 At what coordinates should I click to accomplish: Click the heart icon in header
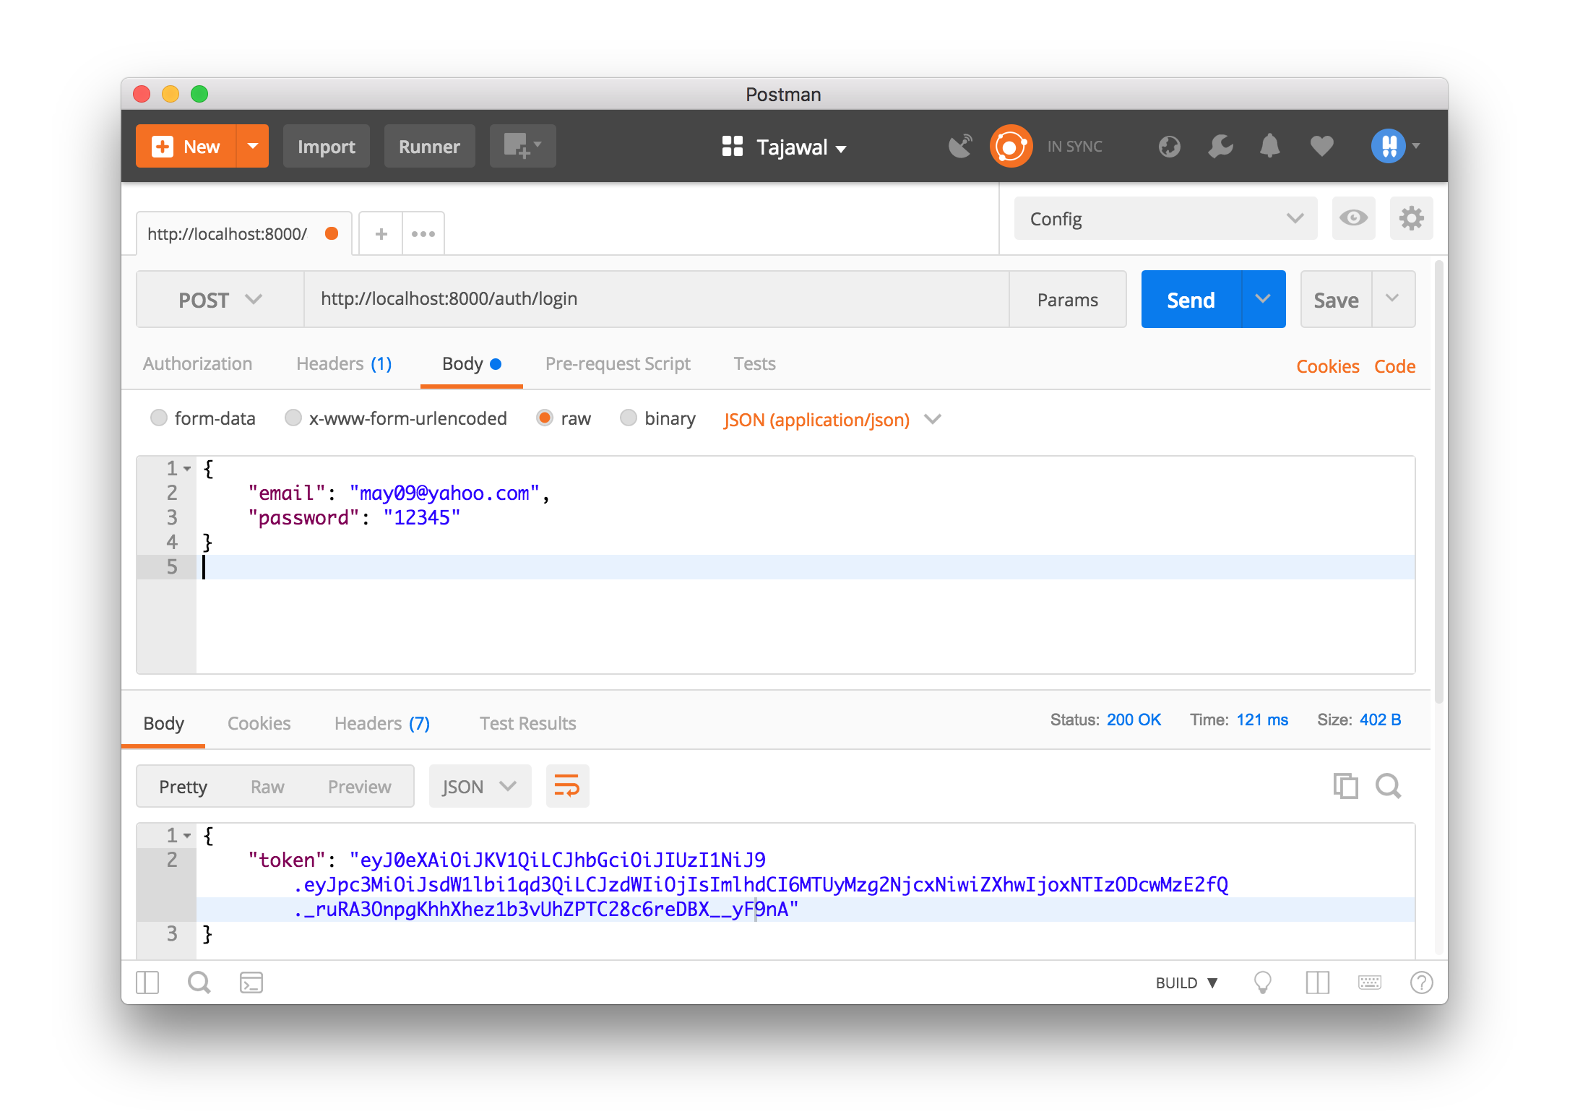(1321, 147)
